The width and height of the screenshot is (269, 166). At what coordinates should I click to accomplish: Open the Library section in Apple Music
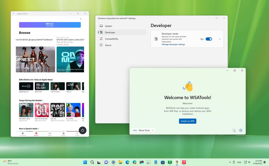click(64, 134)
